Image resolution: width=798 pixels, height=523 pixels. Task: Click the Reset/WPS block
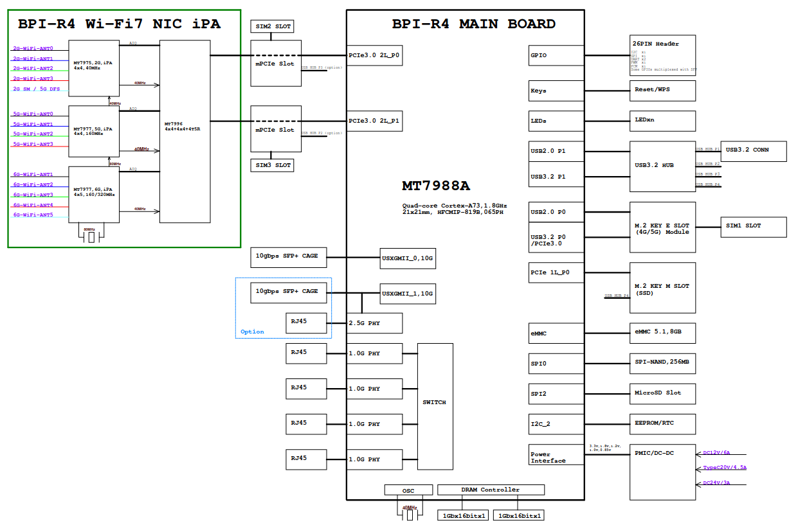[662, 91]
